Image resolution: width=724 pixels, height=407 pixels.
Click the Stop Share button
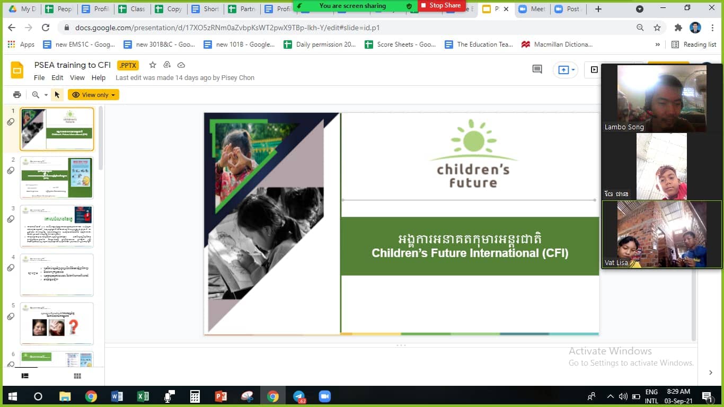[441, 5]
